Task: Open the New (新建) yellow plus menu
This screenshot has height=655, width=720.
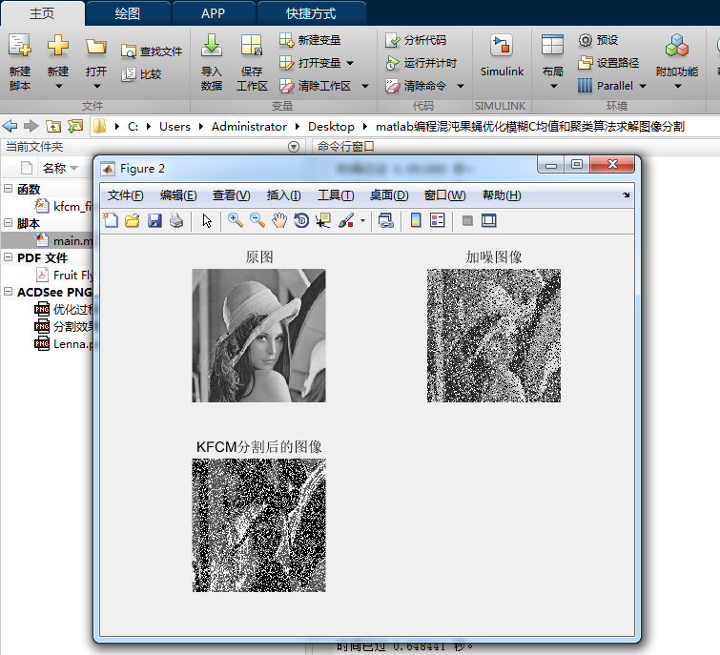Action: point(58,62)
